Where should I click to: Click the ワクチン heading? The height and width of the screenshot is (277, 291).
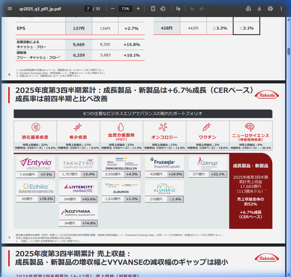207,137
